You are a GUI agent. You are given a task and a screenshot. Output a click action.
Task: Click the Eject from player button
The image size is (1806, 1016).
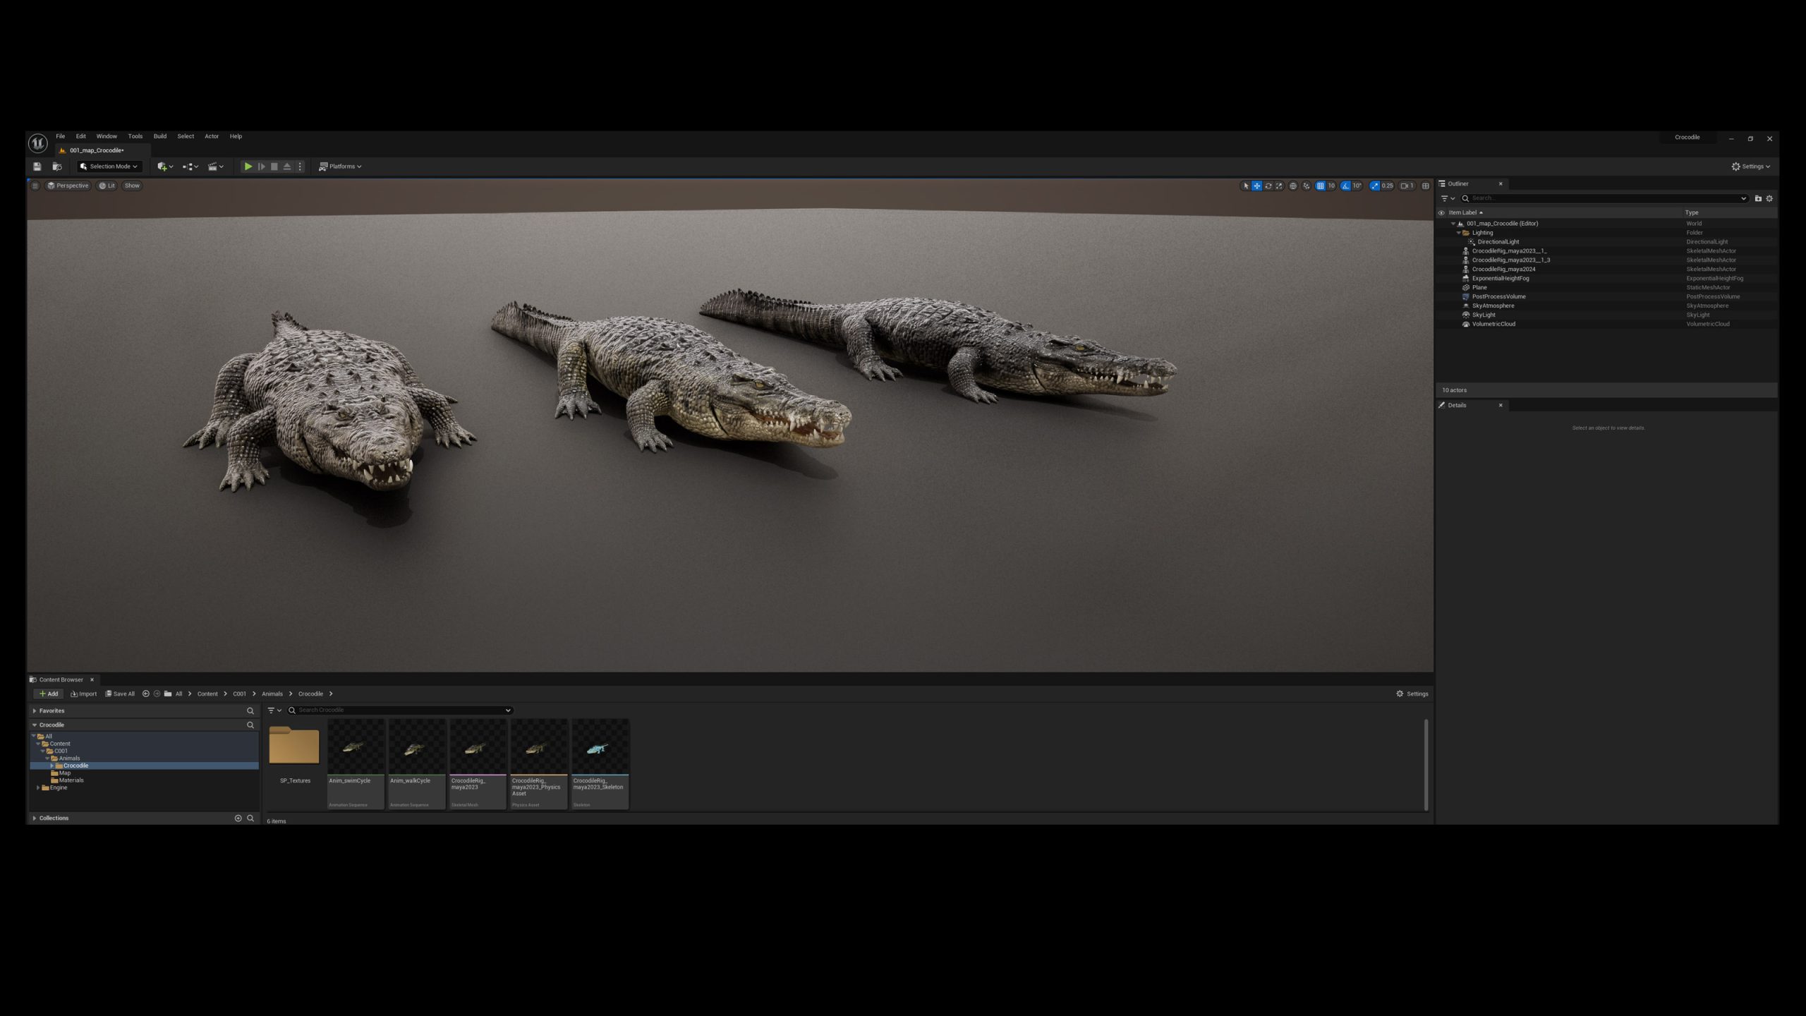(x=287, y=167)
